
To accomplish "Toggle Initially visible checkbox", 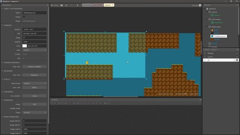I will click(24, 108).
